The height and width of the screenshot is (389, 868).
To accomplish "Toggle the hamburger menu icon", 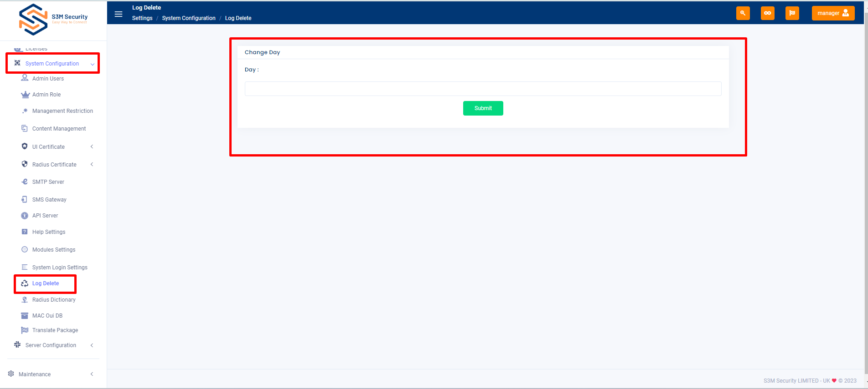I will click(x=119, y=14).
